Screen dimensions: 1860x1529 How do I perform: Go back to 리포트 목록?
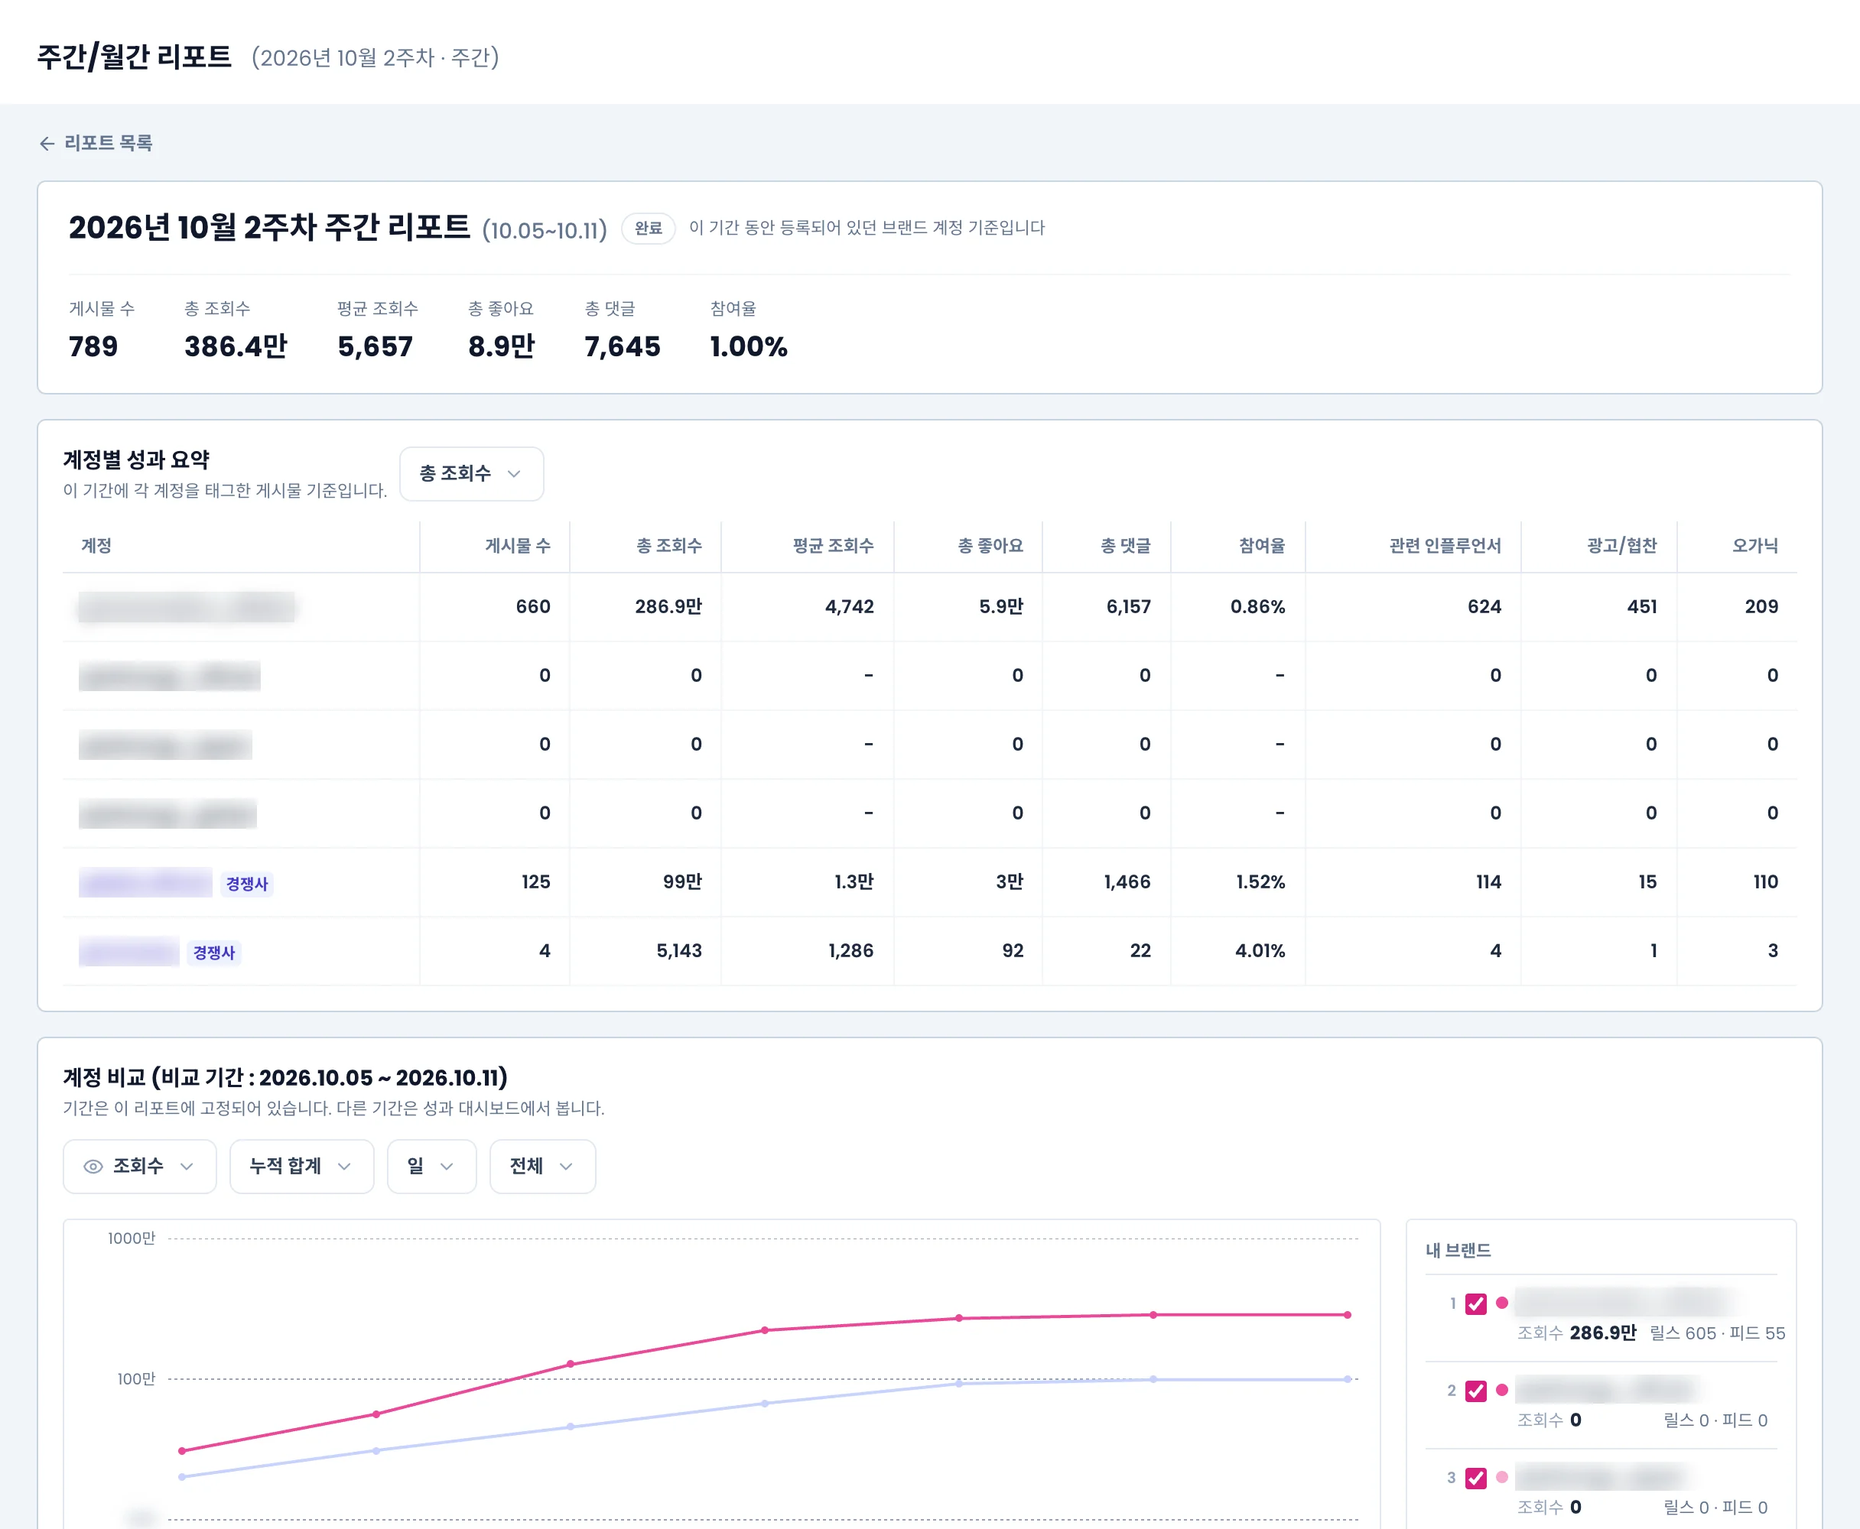click(96, 143)
